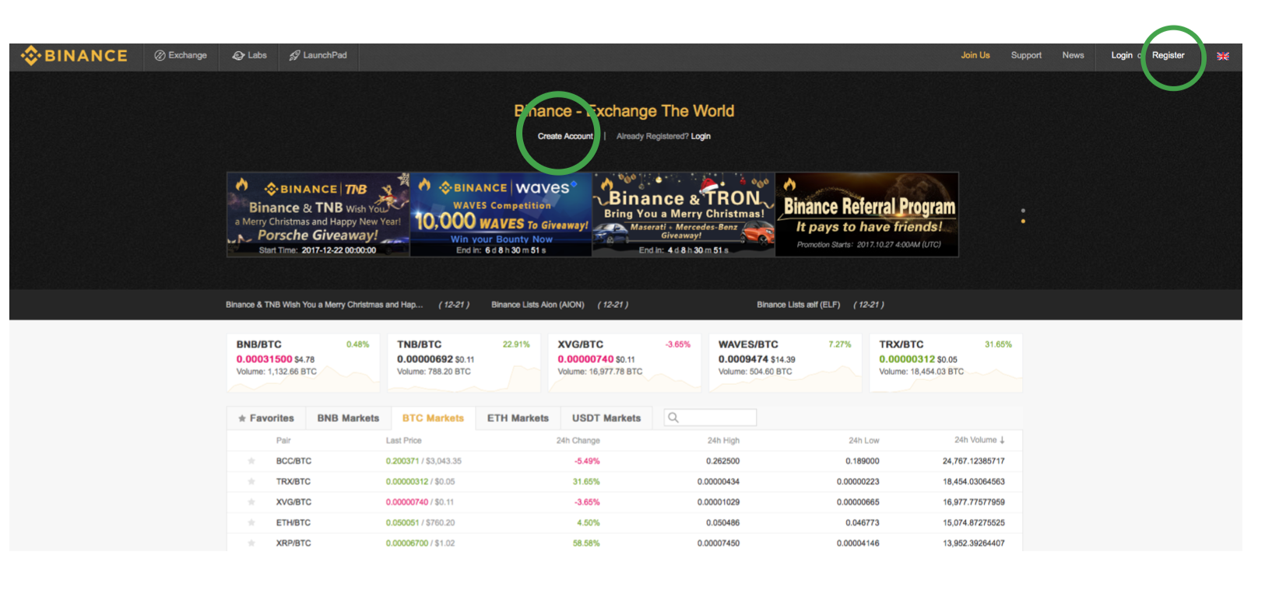Star BCC/BTC as a favorite
1265x590 pixels.
point(251,461)
